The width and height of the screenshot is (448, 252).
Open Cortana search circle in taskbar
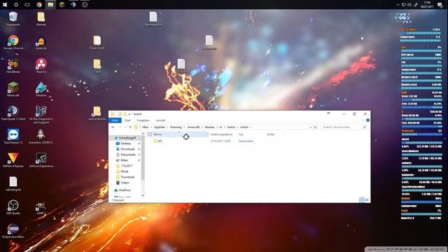[x=16, y=5]
